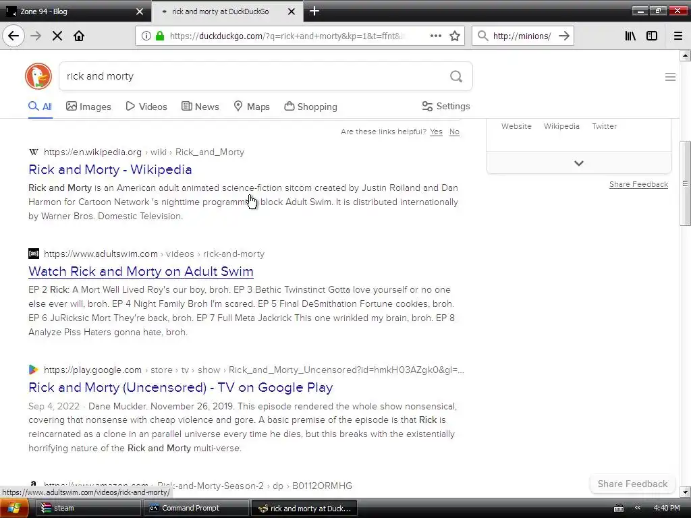Screen dimensions: 691x518
Task: Switch to Videos results
Action: pyautogui.click(x=146, y=107)
